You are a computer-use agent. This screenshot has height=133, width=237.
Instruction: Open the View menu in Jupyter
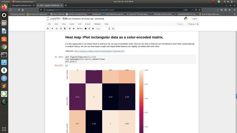point(64,24)
